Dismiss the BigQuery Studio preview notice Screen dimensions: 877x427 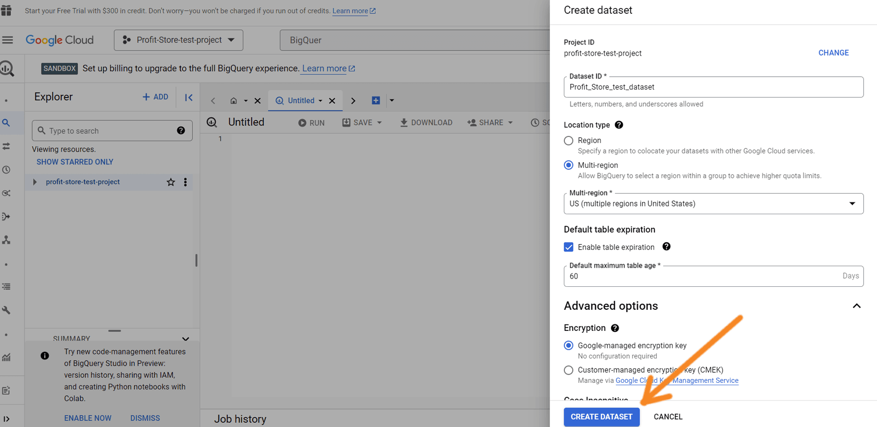click(145, 418)
